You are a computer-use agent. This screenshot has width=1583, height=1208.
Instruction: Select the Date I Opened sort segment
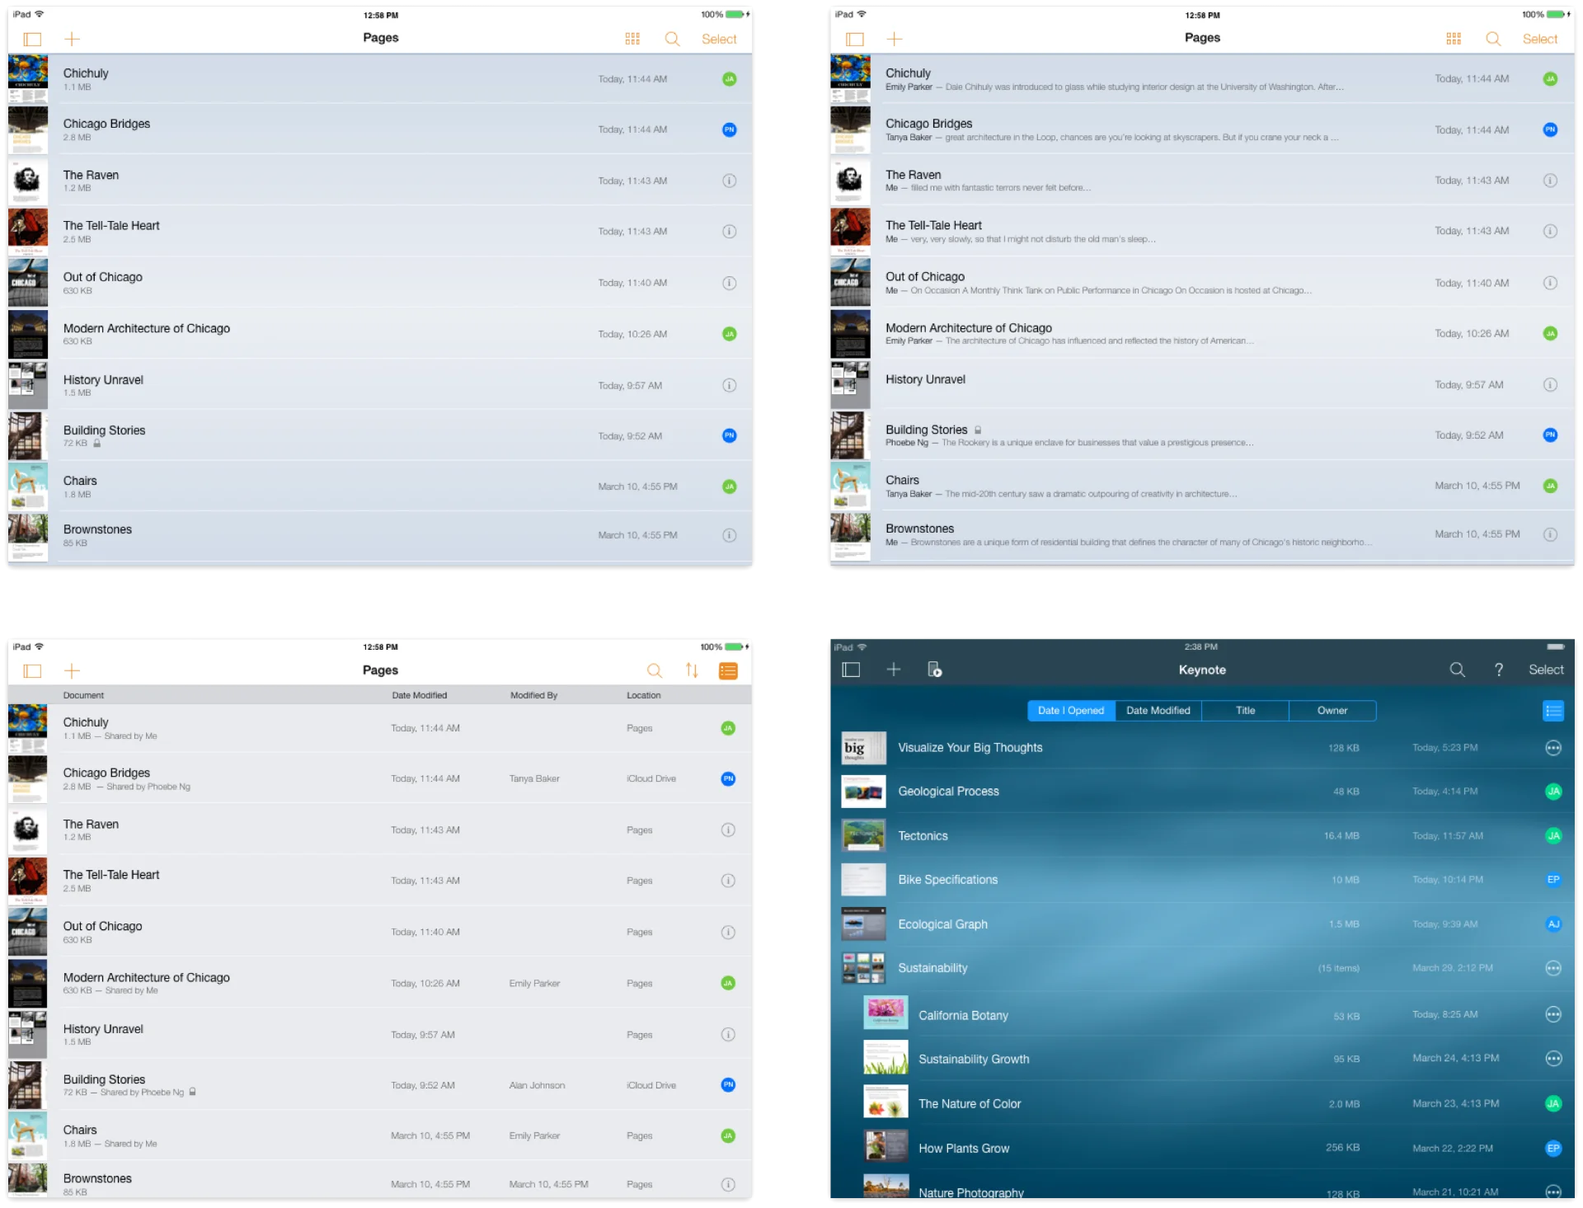click(1070, 710)
